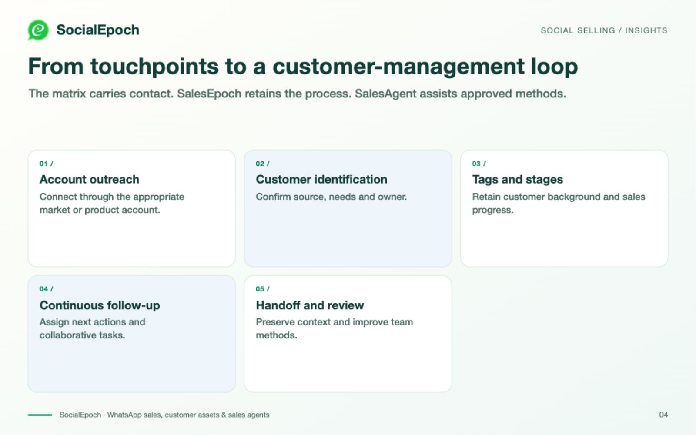Image resolution: width=696 pixels, height=435 pixels.
Task: Click 'Preserve context and improve team methods' text
Action: click(334, 328)
